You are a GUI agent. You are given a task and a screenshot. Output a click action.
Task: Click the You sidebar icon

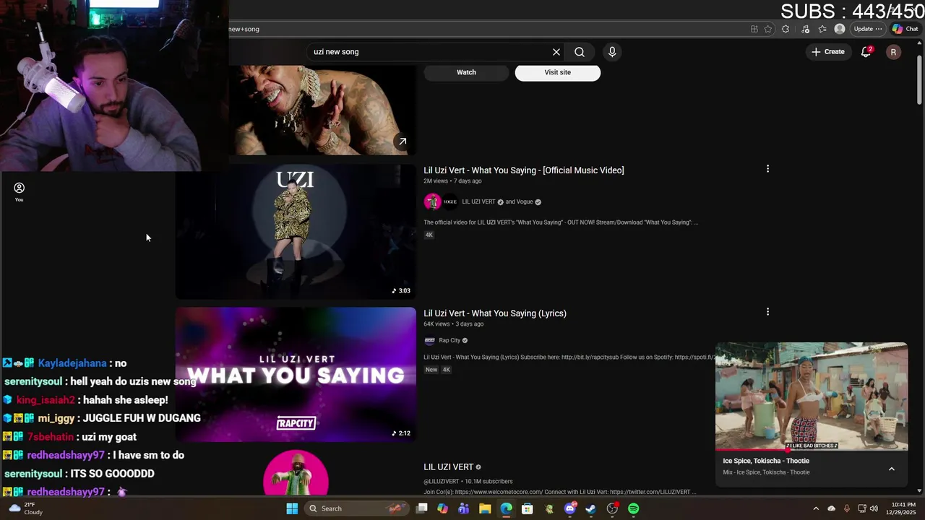(20, 191)
